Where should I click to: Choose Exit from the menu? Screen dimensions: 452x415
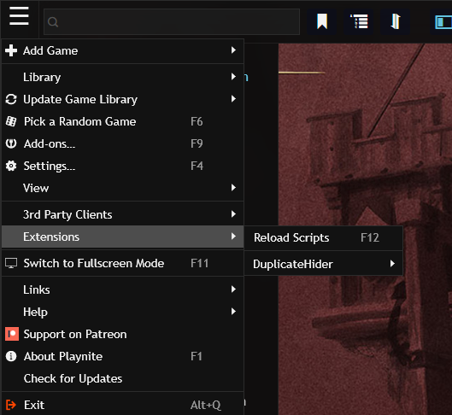pyautogui.click(x=123, y=405)
